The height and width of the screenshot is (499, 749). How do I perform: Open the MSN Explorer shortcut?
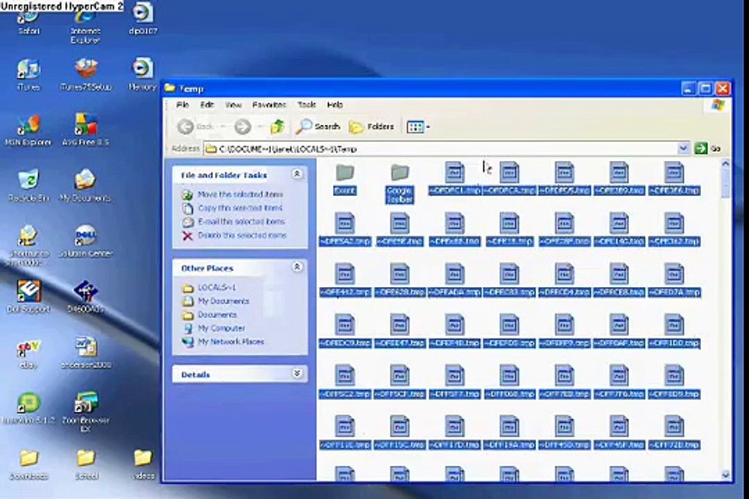coord(28,130)
